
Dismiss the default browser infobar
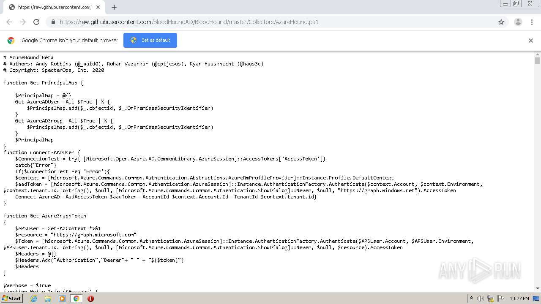click(x=531, y=41)
